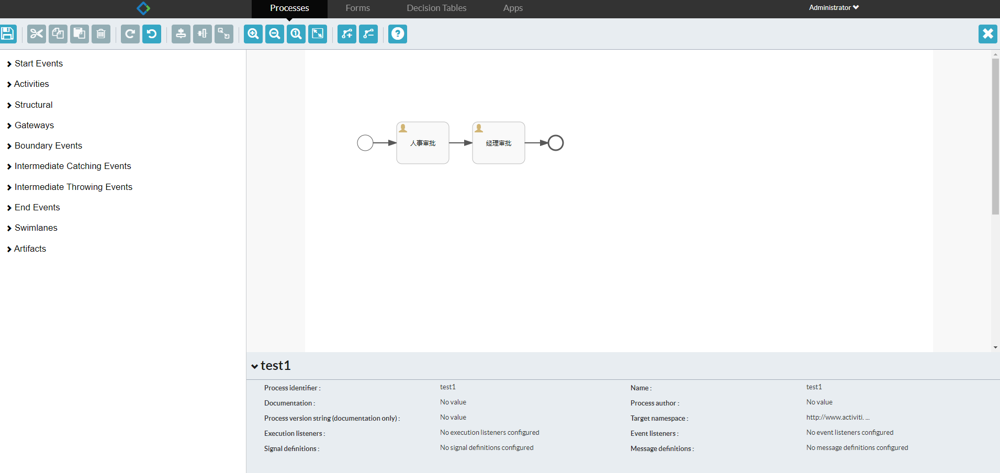Viewport: 1000px width, 473px height.
Task: Click the same size toolbar icon
Action: 224,34
